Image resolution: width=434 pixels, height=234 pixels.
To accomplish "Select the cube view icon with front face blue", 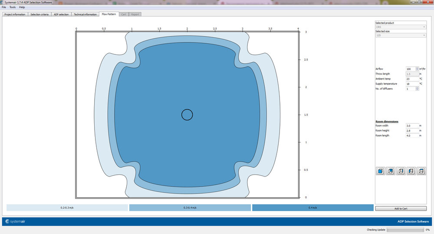I will pos(380,171).
